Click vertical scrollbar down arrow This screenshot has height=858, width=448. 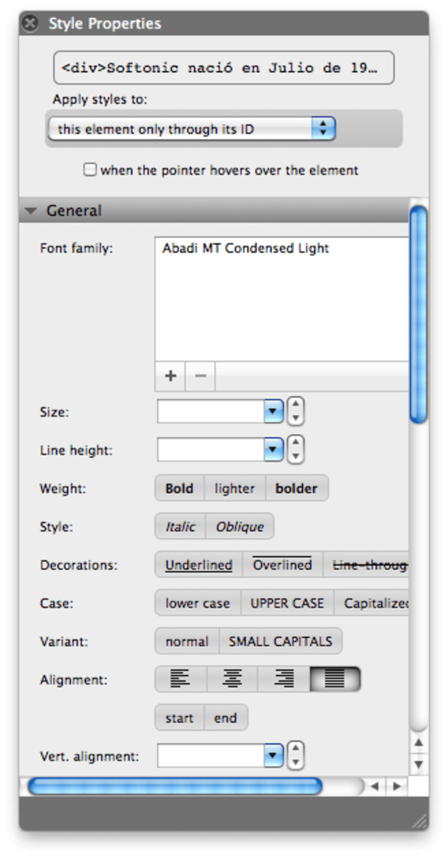tap(419, 765)
